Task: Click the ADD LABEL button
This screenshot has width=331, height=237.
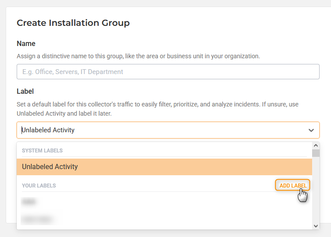Action: (x=293, y=185)
